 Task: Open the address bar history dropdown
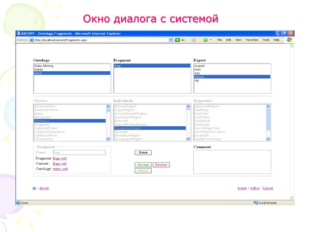[x=171, y=40]
